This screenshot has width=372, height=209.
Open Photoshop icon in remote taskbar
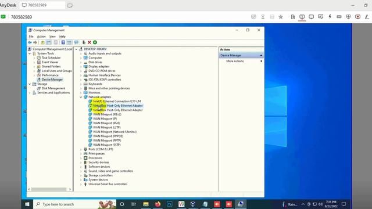tap(169, 204)
